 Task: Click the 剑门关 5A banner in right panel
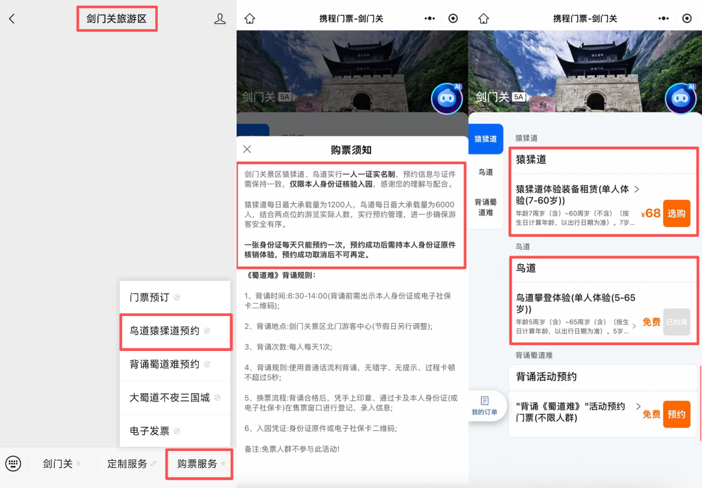(x=500, y=97)
